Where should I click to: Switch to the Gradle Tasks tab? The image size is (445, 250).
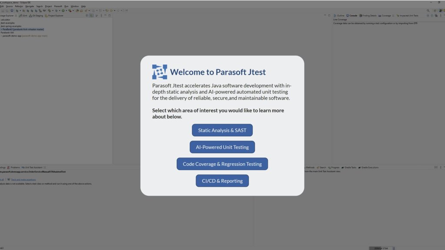(x=349, y=168)
